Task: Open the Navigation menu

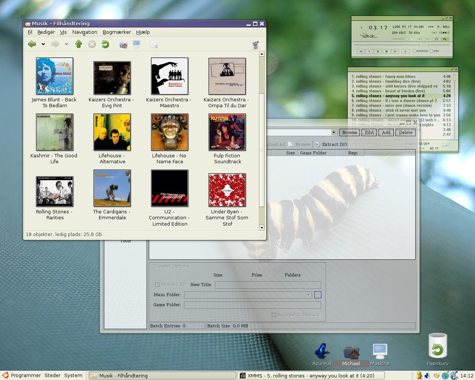Action: pyautogui.click(x=85, y=32)
